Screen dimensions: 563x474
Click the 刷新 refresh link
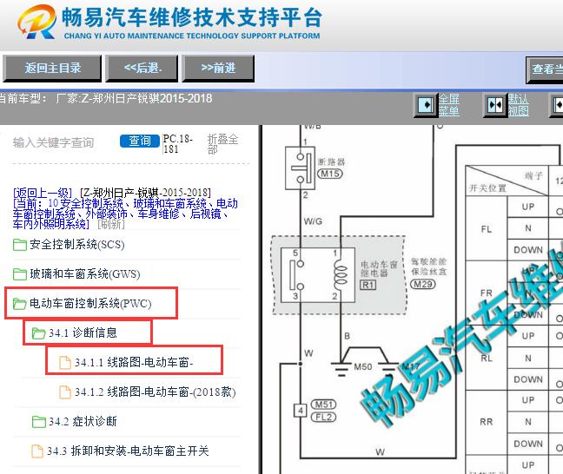[x=111, y=224]
